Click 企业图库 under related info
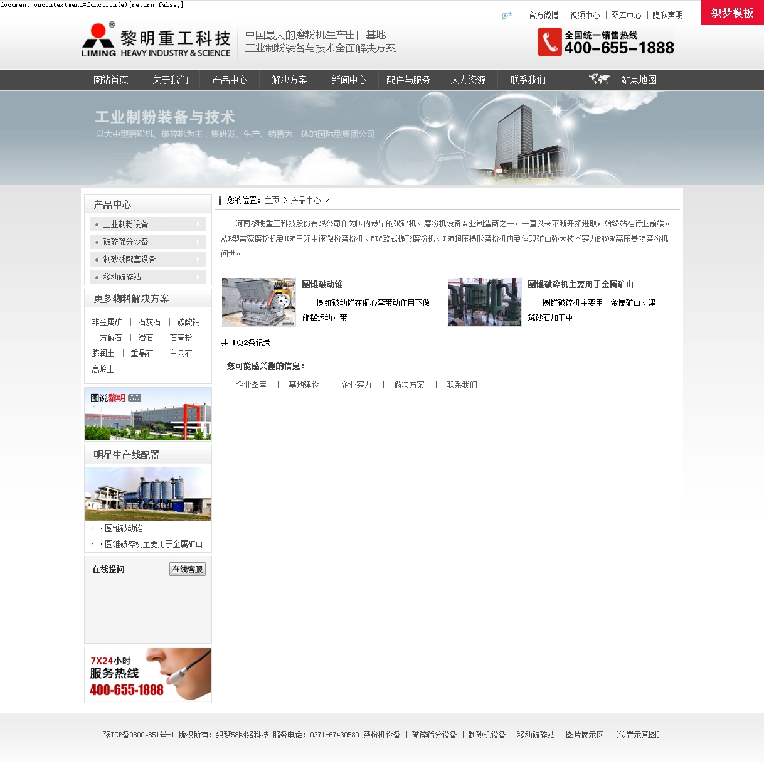The image size is (764, 766). coord(251,385)
